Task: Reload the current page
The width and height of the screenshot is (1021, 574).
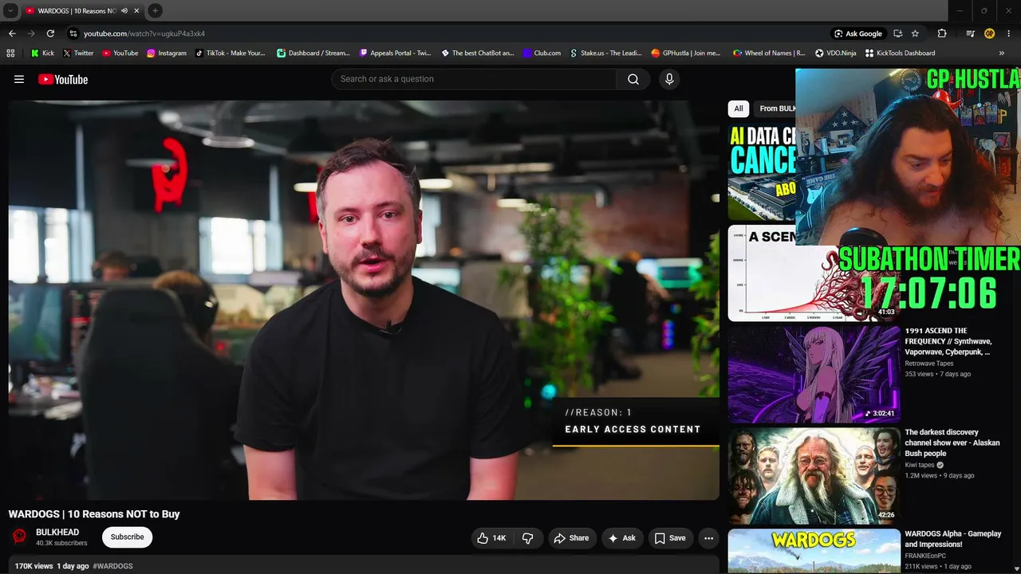Action: (50, 33)
